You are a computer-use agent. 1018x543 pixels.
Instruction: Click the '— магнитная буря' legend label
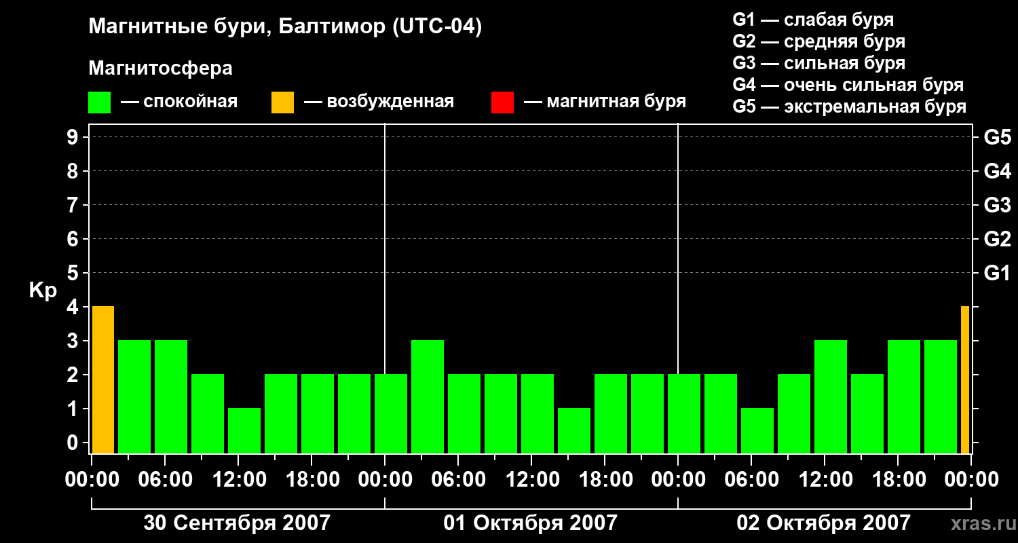click(x=605, y=102)
